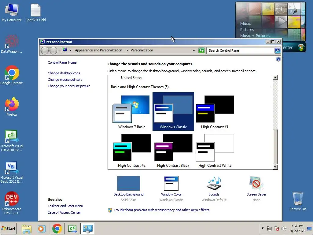Switch to Chrome in the taskbar

(57, 229)
